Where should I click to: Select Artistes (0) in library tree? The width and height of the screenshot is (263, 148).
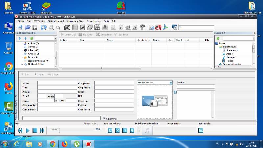[34, 43]
